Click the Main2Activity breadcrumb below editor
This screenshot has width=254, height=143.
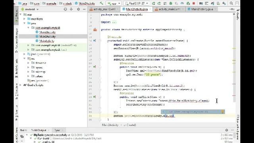110,125
